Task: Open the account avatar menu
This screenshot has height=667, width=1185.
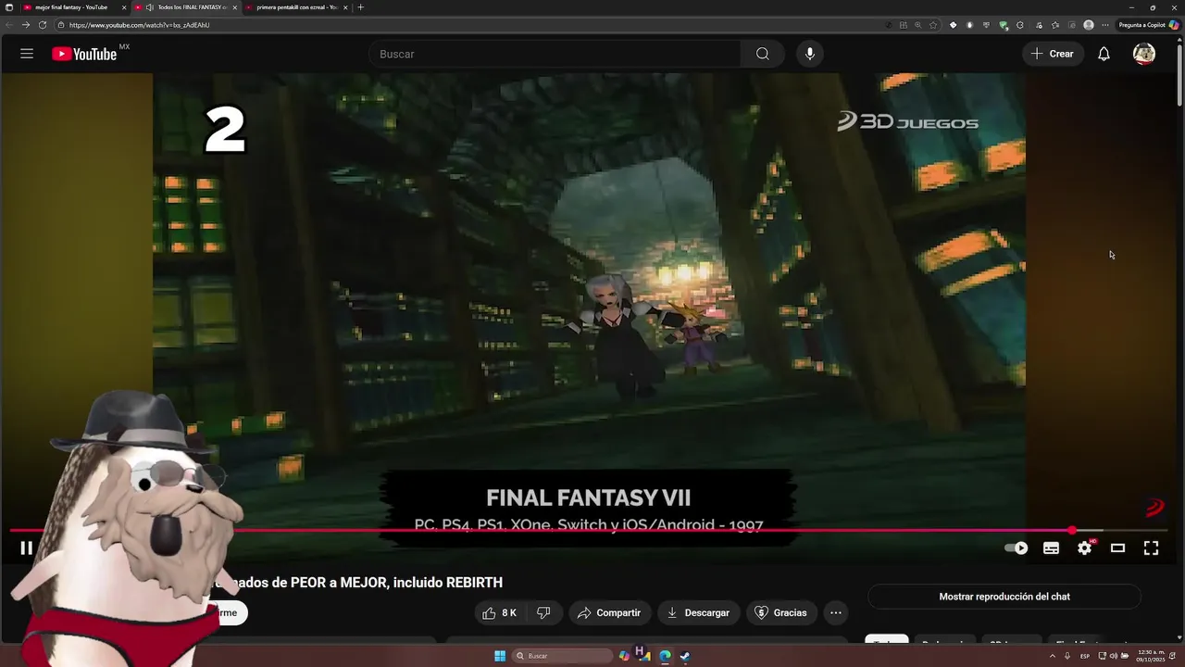Action: coord(1144,54)
